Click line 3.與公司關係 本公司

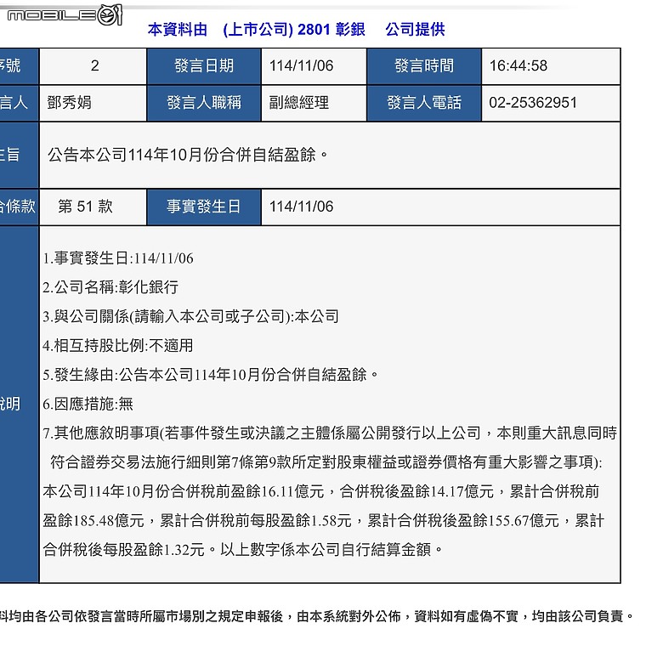click(190, 317)
